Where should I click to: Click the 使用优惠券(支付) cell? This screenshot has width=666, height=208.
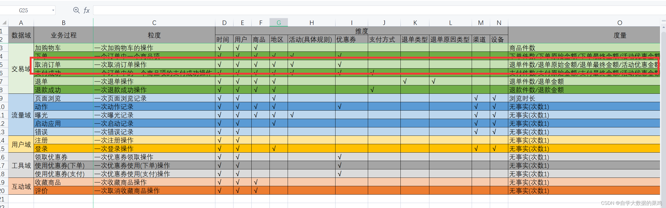click(x=64, y=174)
